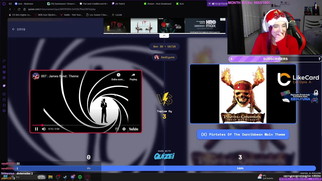Pause the James Bond theme video
Screen dimensions: 322x181
coord(36,129)
